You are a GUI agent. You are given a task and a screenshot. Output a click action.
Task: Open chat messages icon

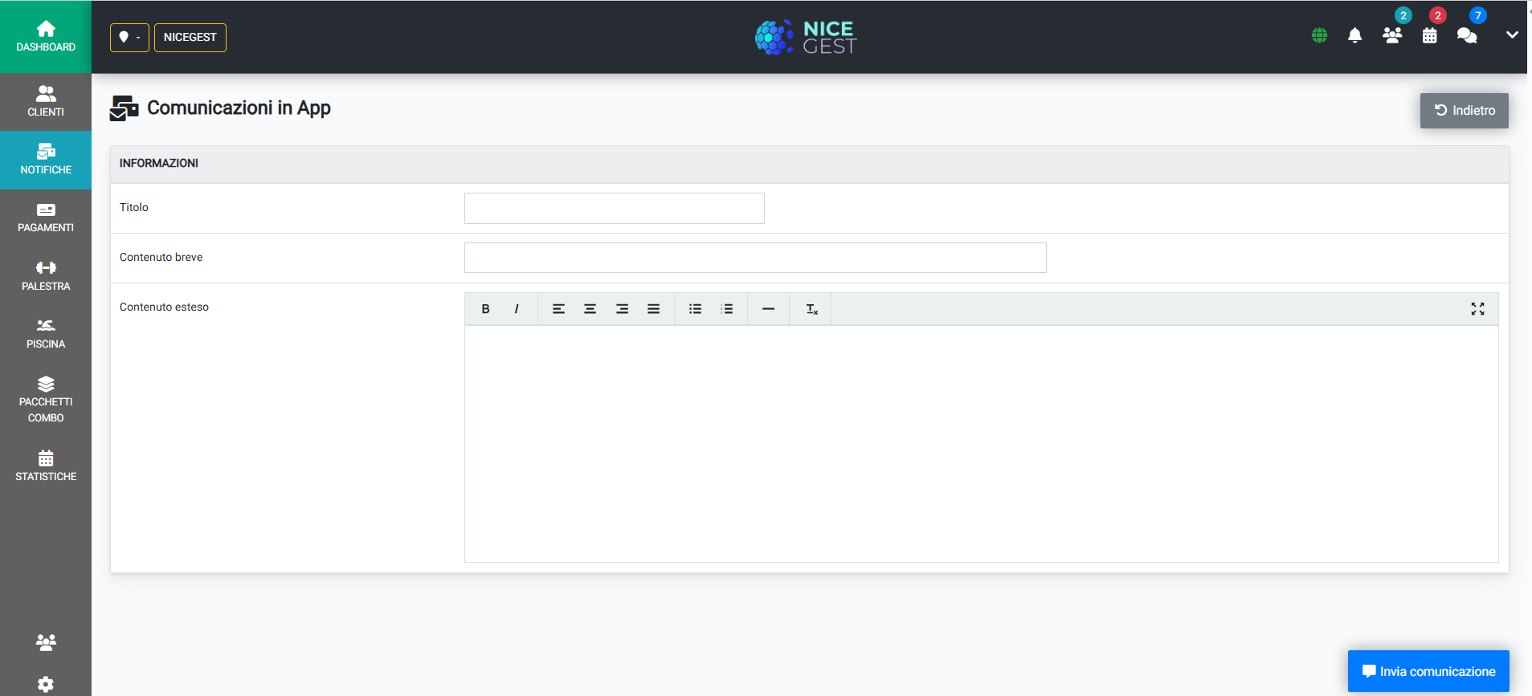coord(1467,35)
